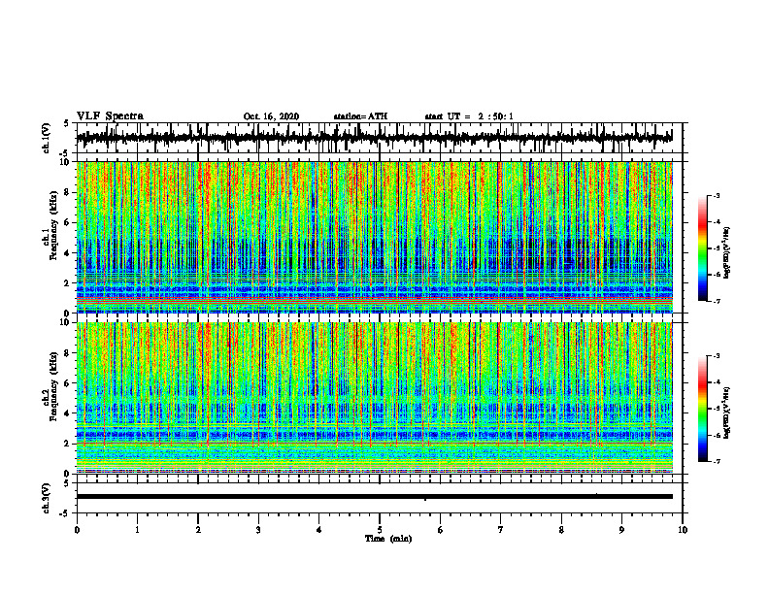The image size is (769, 594).
Task: Select the date text "Oct. 16, 2020"
Action: [271, 116]
